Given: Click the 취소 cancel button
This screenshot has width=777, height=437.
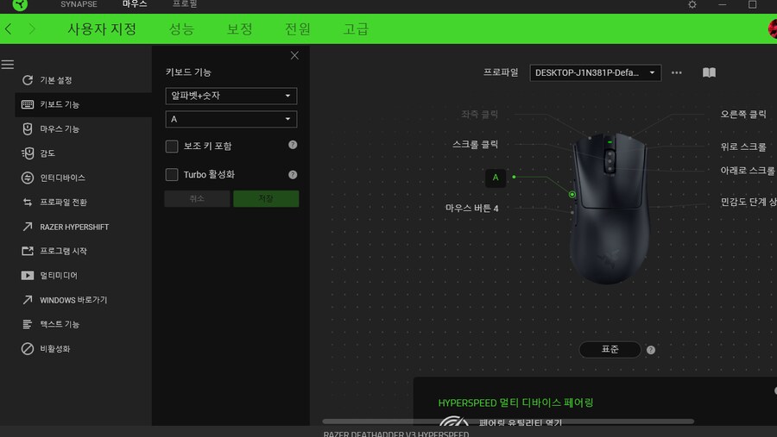Looking at the screenshot, I should pyautogui.click(x=197, y=198).
